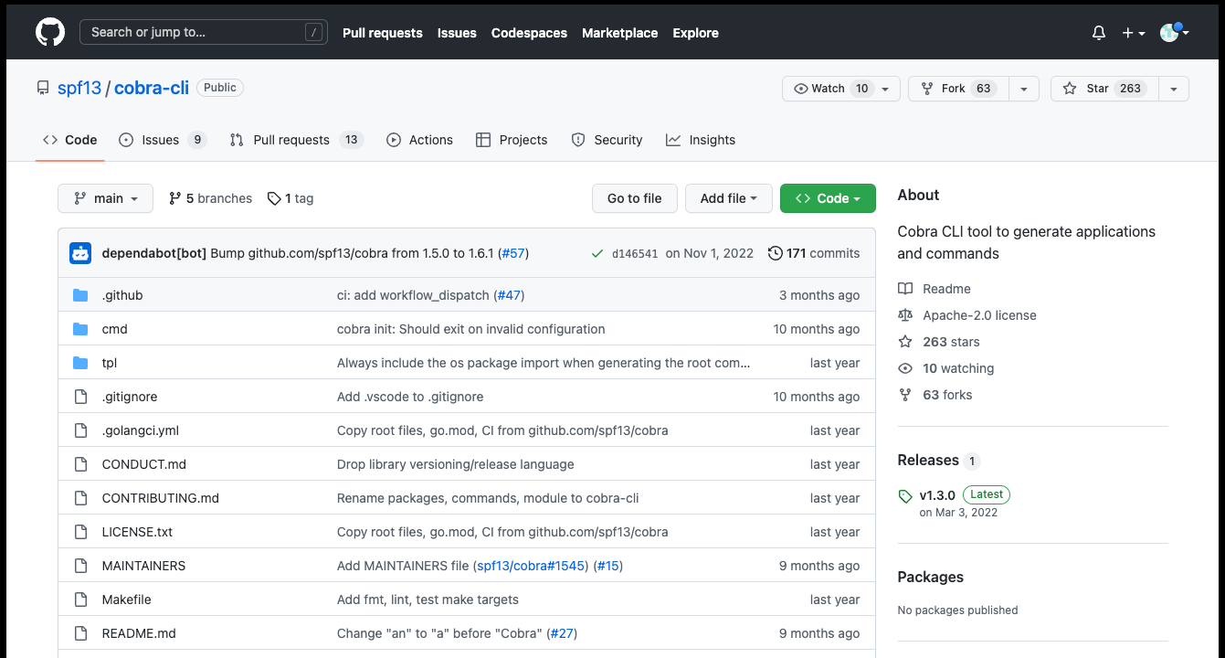Open pull request #57 link

click(x=513, y=253)
